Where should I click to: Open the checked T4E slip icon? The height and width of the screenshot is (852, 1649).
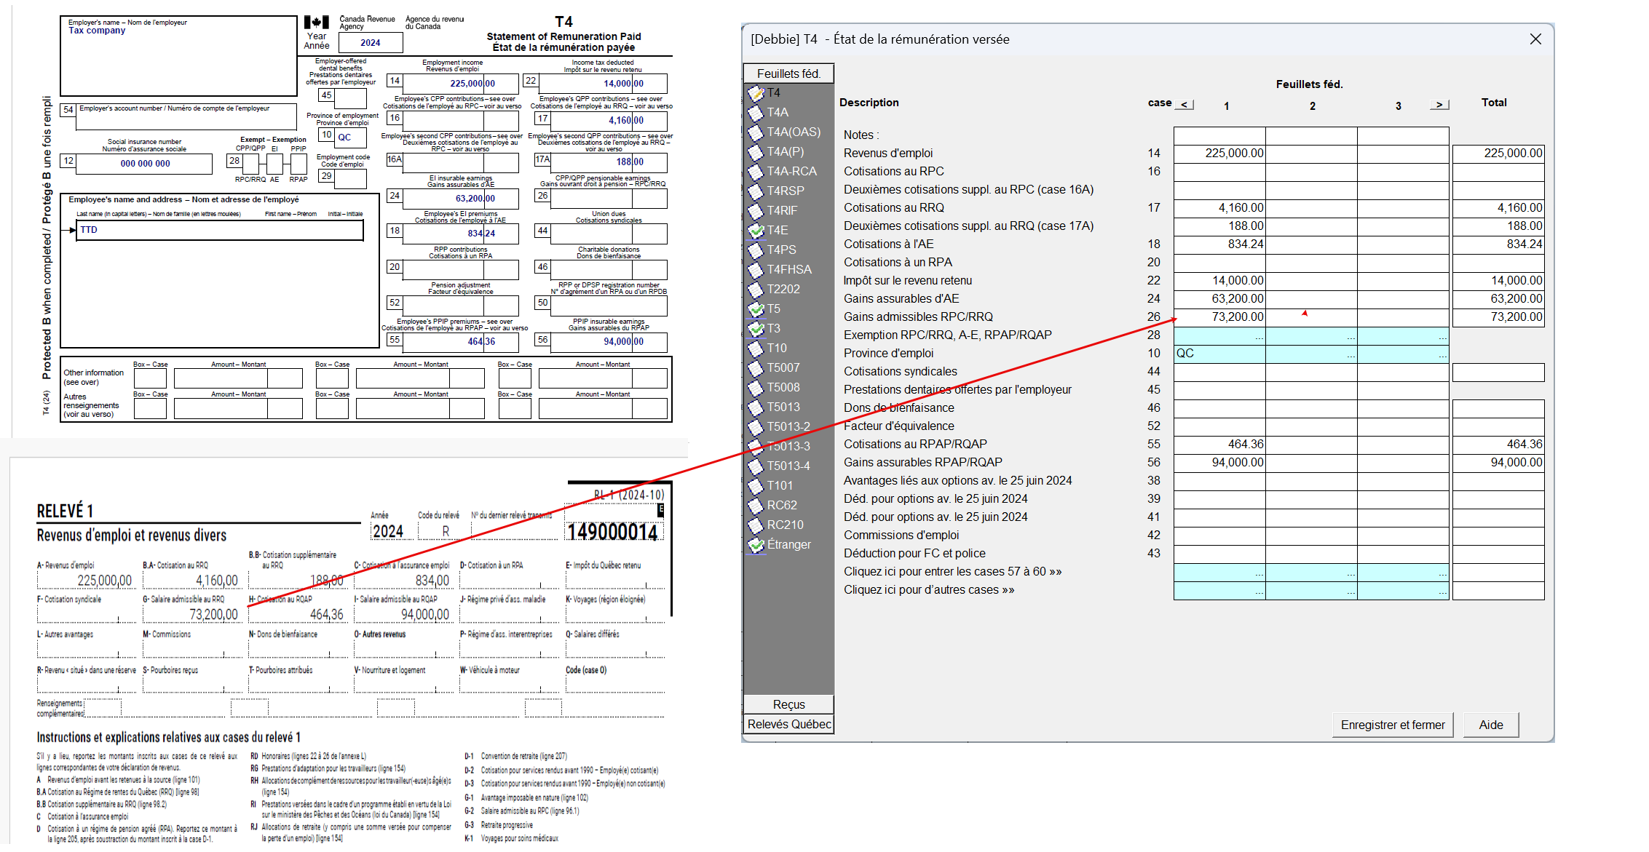756,231
